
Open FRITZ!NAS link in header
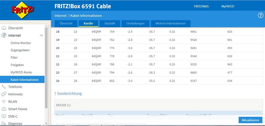(201, 6)
